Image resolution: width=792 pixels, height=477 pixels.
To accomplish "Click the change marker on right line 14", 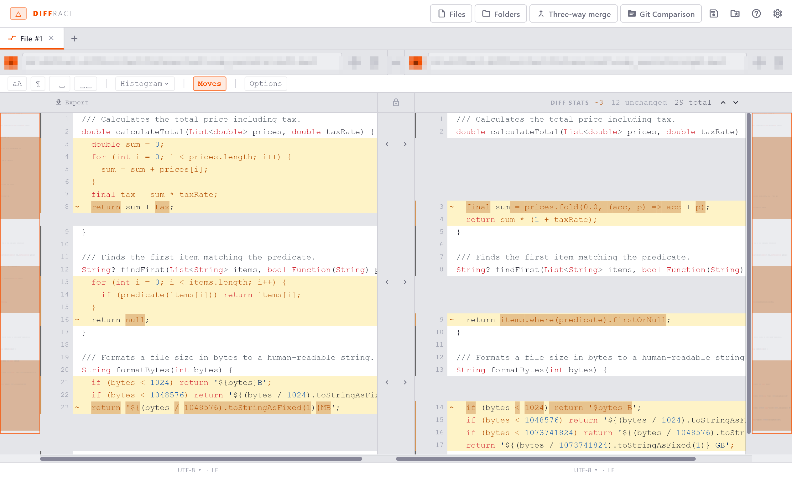I will click(x=452, y=407).
